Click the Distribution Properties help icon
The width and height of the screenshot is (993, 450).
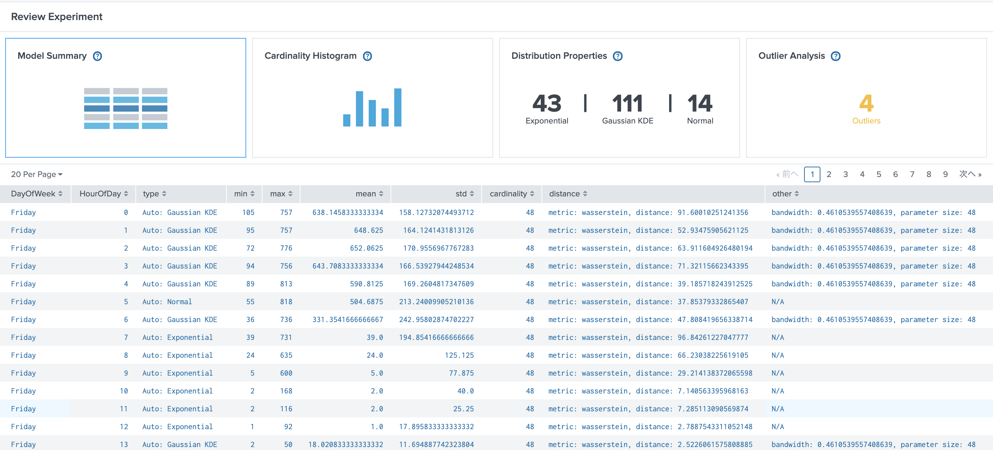pos(617,56)
